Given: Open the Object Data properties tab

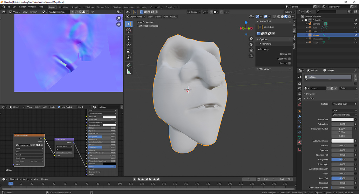Looking at the screenshot, I should coord(300,137).
